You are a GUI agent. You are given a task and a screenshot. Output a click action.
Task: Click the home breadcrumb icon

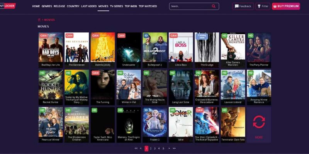(39, 20)
